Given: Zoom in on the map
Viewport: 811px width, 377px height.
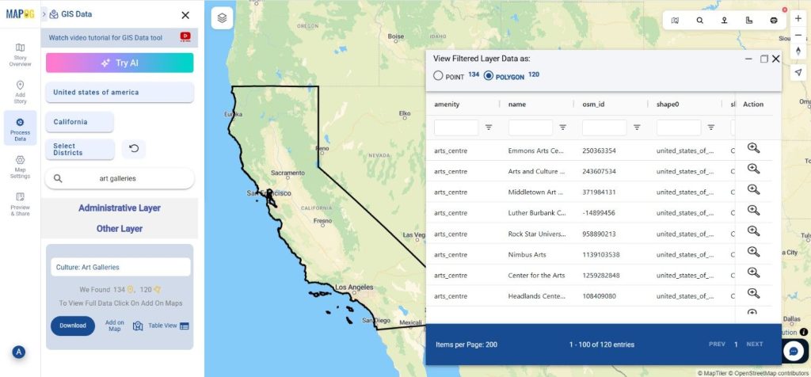Looking at the screenshot, I should pos(798,18).
